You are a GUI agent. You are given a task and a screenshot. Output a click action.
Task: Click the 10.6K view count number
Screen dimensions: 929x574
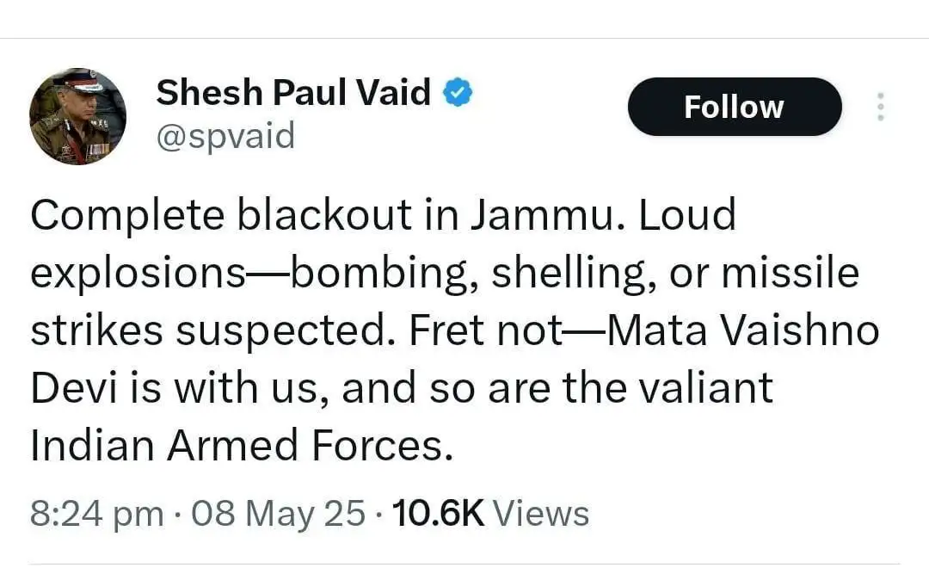[x=438, y=514]
